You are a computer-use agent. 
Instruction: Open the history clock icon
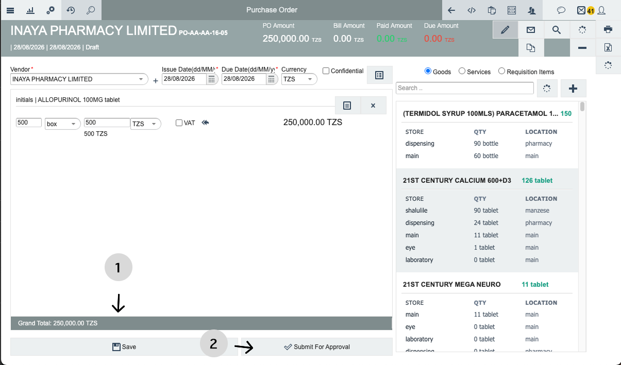click(x=71, y=10)
